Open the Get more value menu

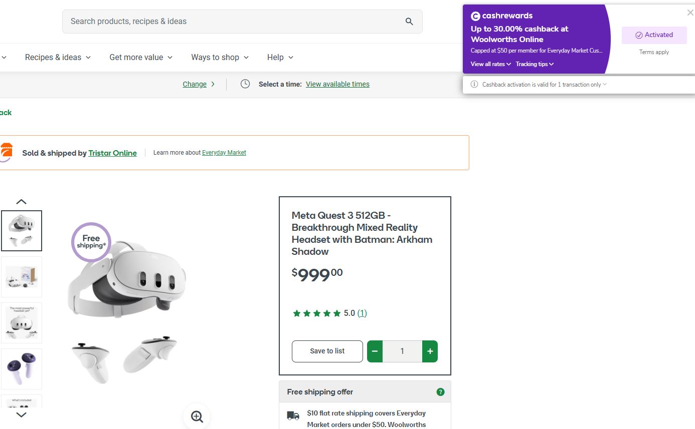(141, 57)
